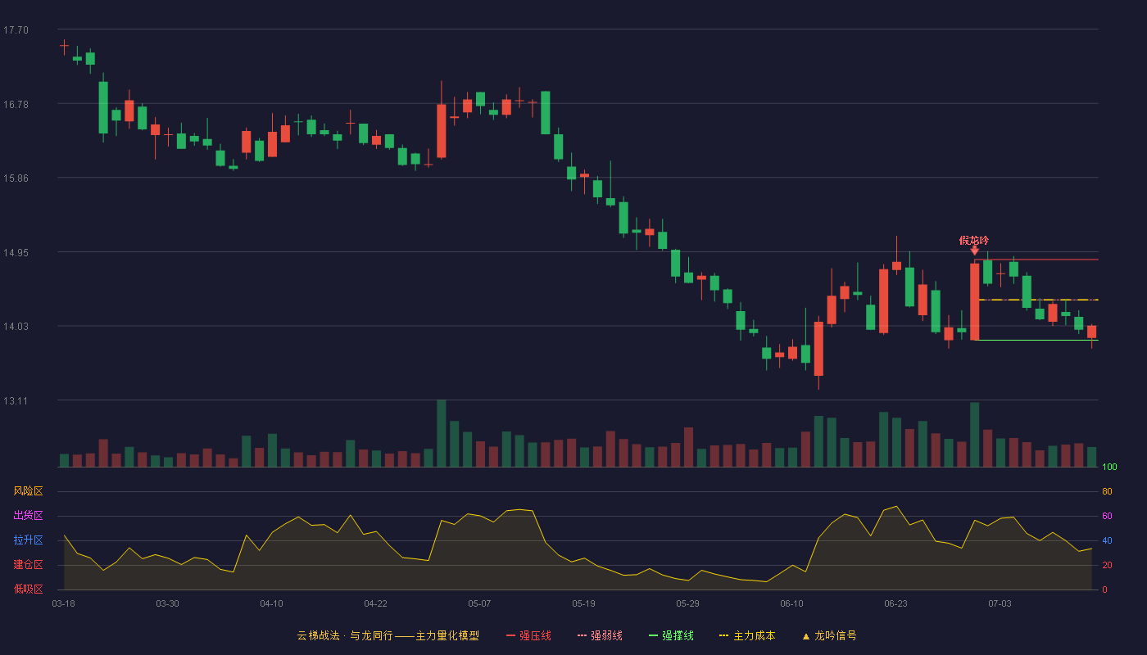Click the 03-18 date label
The height and width of the screenshot is (655, 1147).
point(63,603)
